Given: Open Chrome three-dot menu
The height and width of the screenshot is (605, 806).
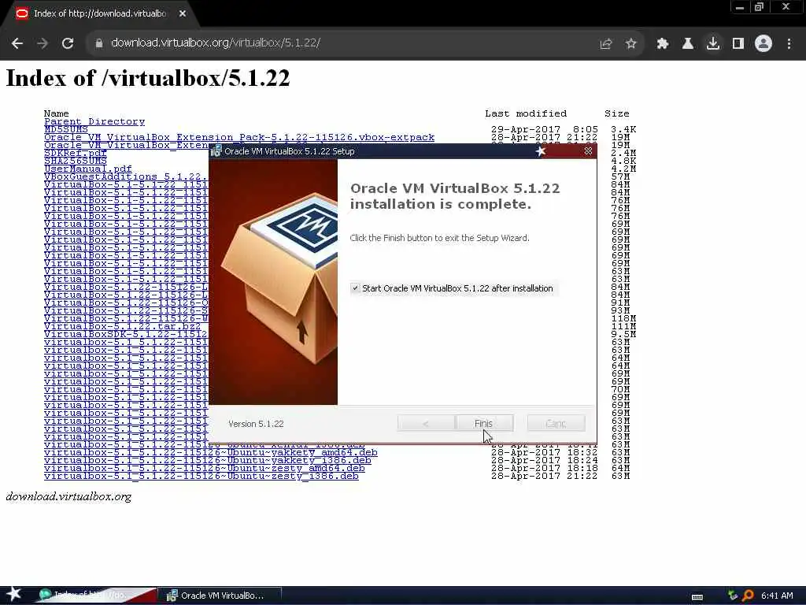Looking at the screenshot, I should tap(789, 44).
